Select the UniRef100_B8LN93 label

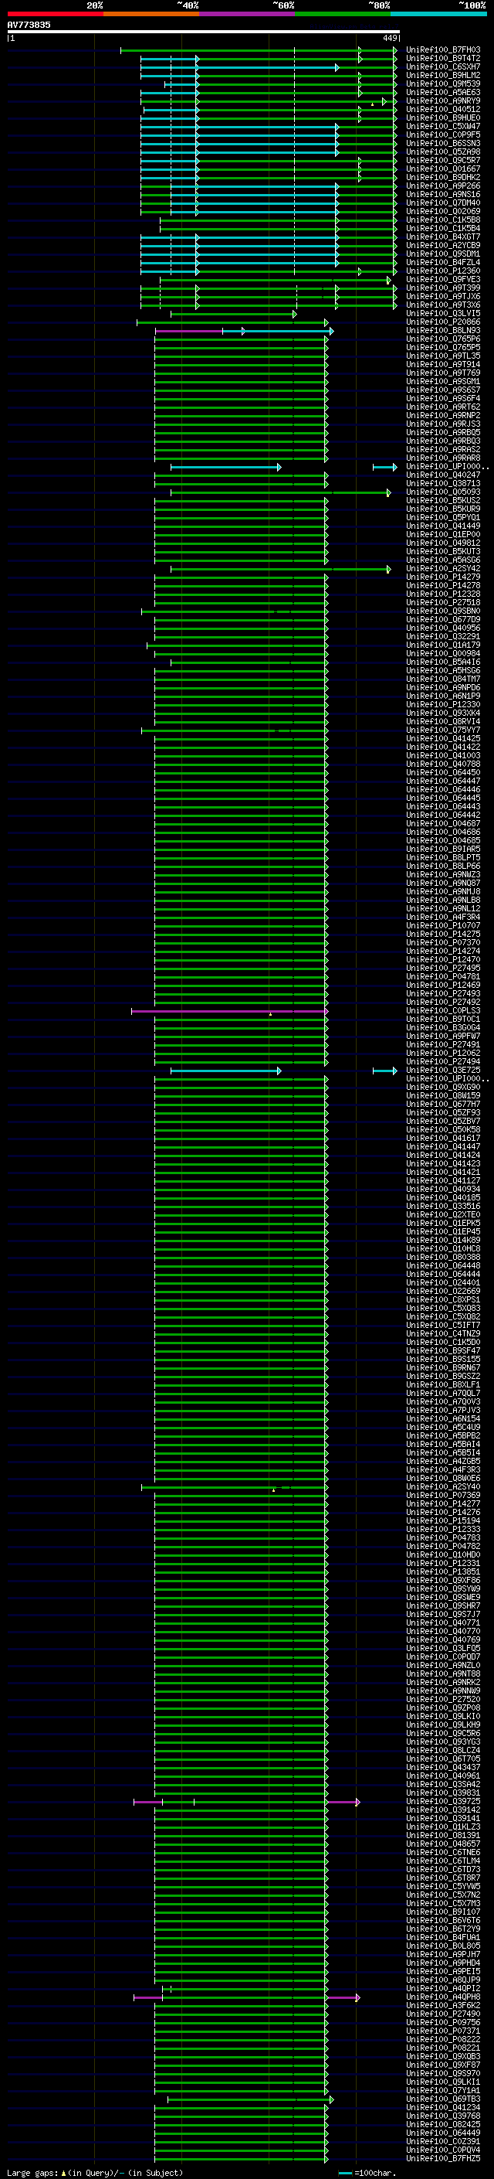tap(443, 331)
